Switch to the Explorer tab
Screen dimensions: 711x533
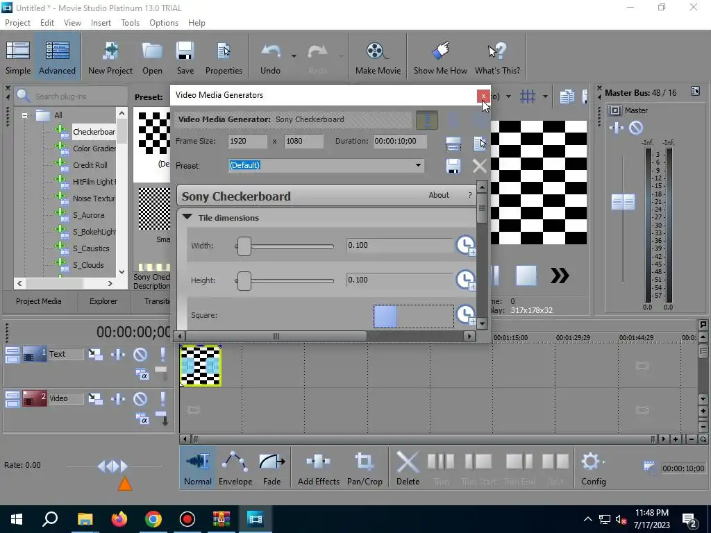(x=103, y=301)
